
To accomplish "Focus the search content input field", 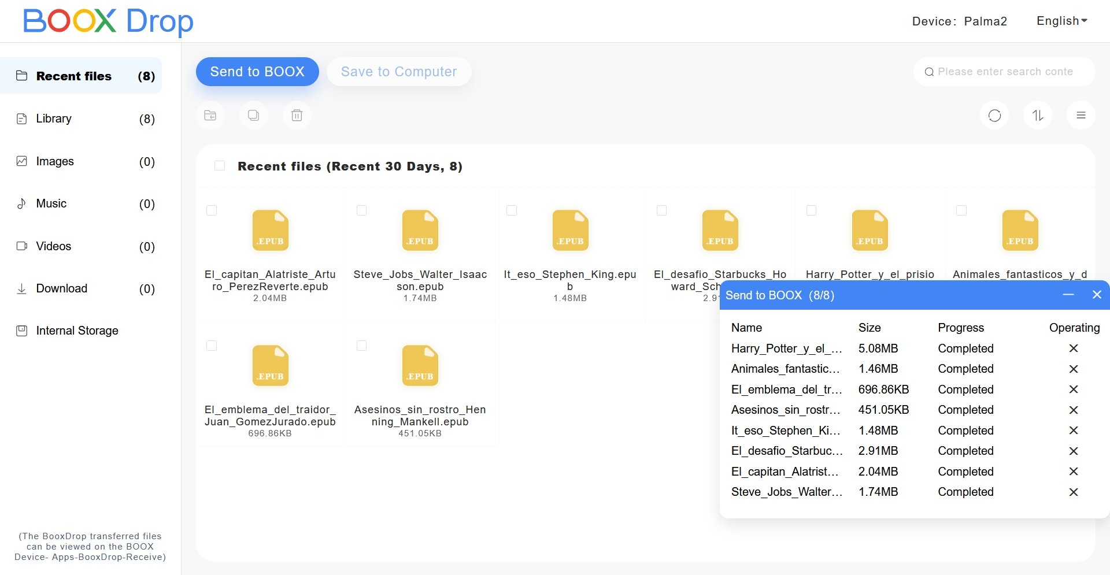I will (1005, 72).
